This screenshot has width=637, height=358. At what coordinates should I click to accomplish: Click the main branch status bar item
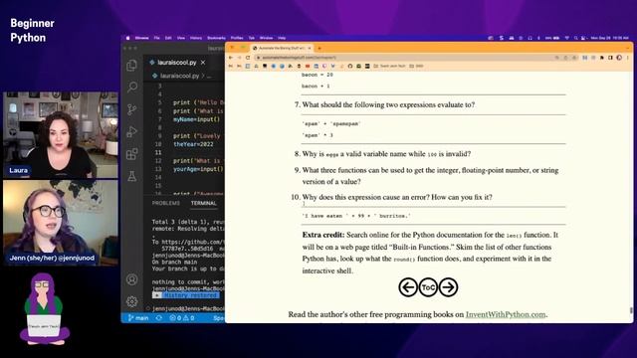point(138,318)
